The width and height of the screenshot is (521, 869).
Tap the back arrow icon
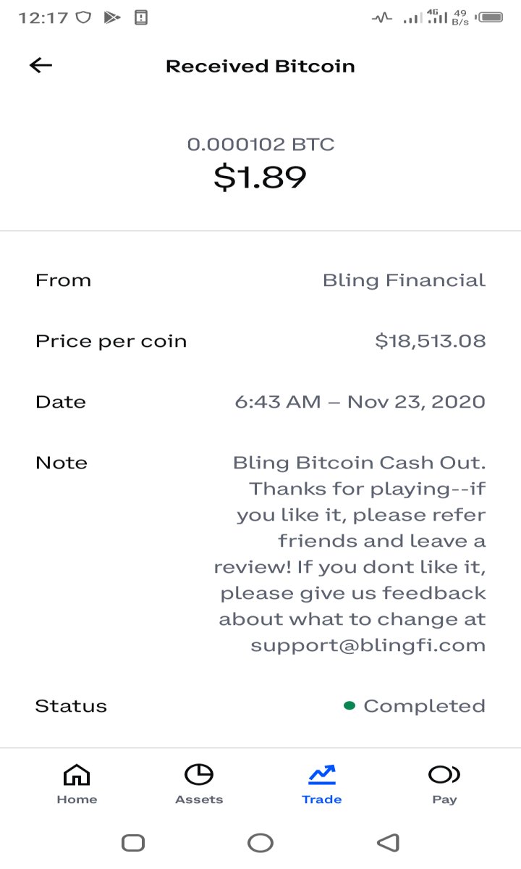(41, 65)
